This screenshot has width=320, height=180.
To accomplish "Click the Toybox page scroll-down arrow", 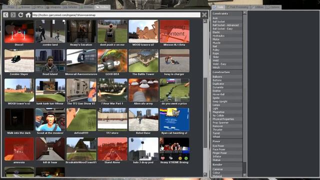I will point(205,174).
